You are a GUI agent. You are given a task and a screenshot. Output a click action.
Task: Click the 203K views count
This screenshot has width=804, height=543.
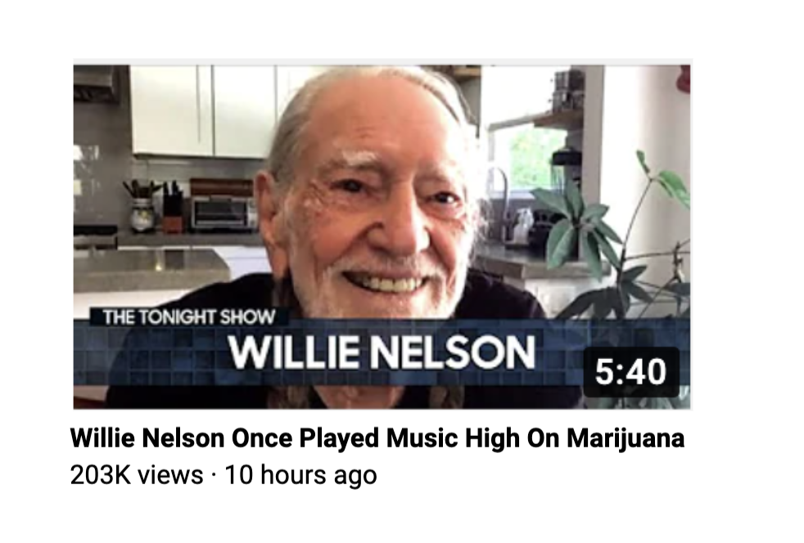pos(137,475)
